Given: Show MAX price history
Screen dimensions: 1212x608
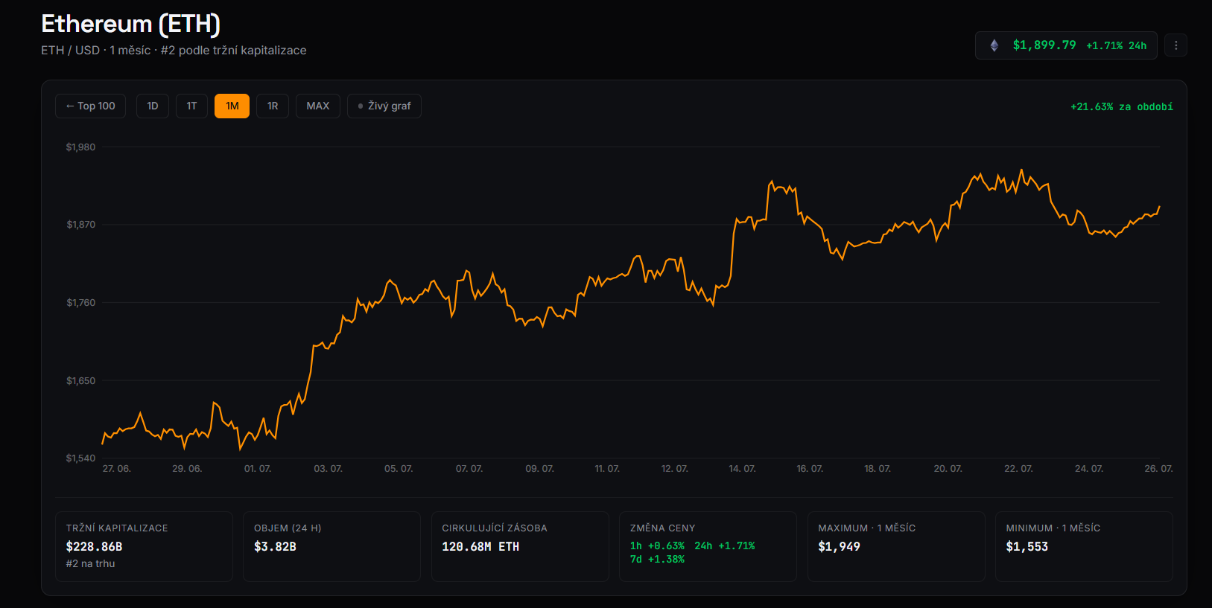Looking at the screenshot, I should click(318, 106).
